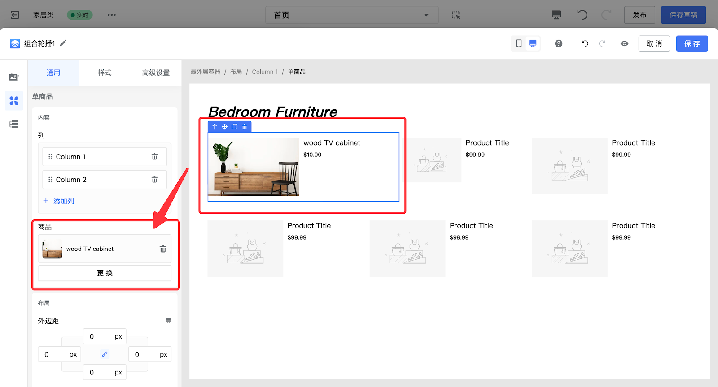Screen dimensions: 718x387
Task: Click the help question mark icon
Action: (x=559, y=43)
